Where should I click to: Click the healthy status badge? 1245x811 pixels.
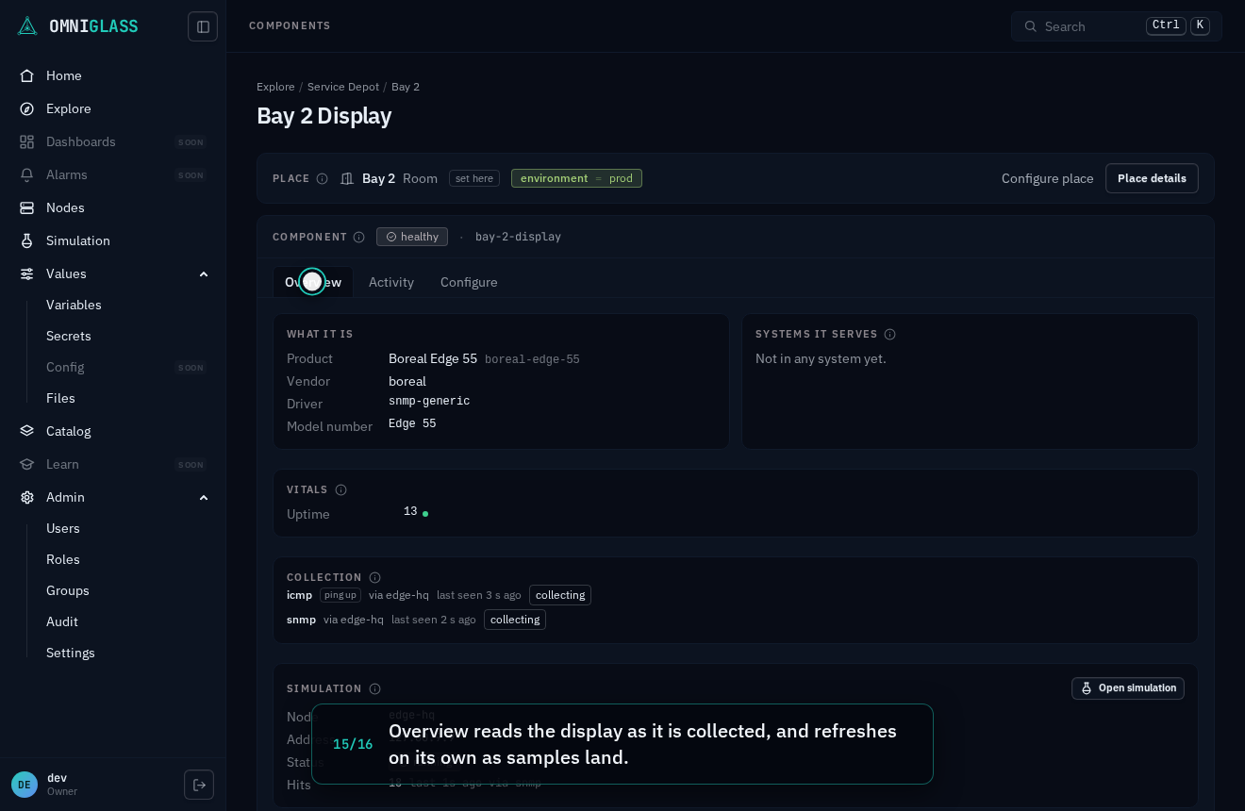(412, 237)
